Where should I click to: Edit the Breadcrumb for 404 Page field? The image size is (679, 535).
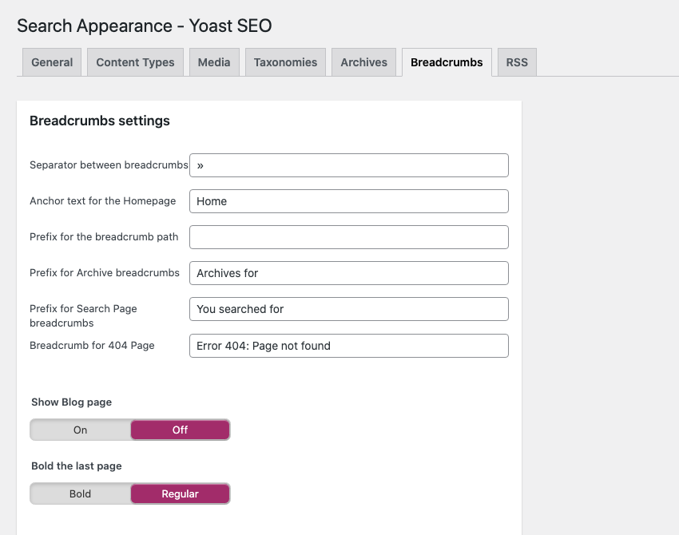click(x=349, y=346)
